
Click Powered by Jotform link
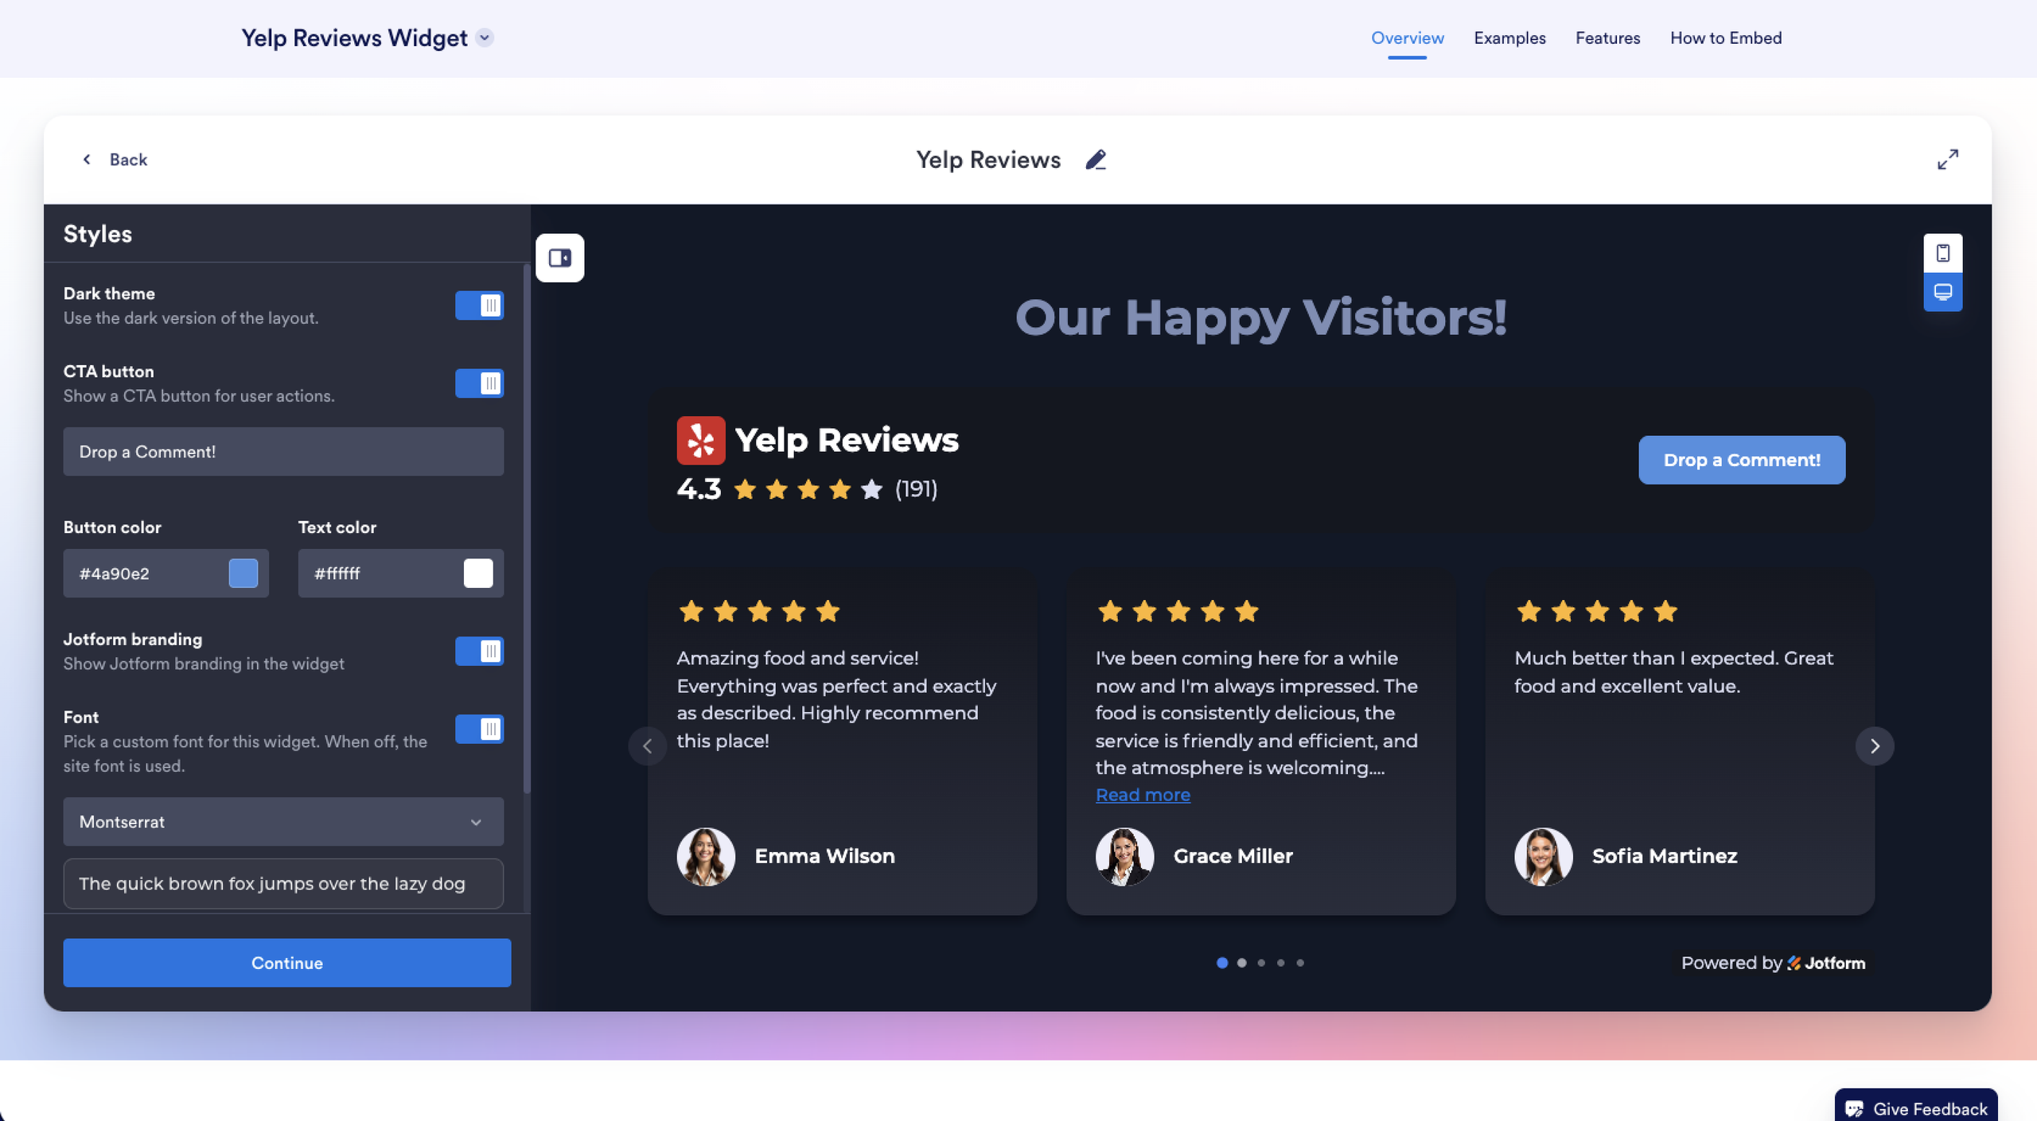pos(1773,963)
